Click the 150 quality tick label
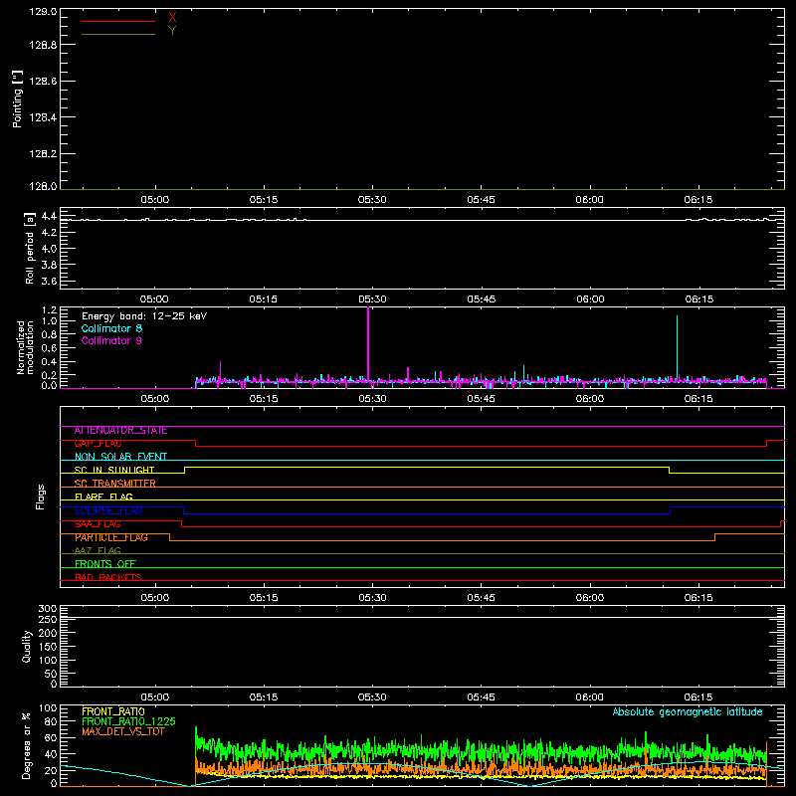Image resolution: width=796 pixels, height=796 pixels. (x=48, y=647)
